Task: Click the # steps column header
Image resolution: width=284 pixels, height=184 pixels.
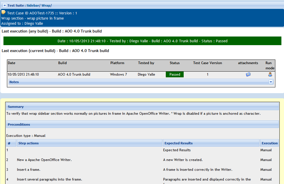Action: pyautogui.click(x=11, y=143)
